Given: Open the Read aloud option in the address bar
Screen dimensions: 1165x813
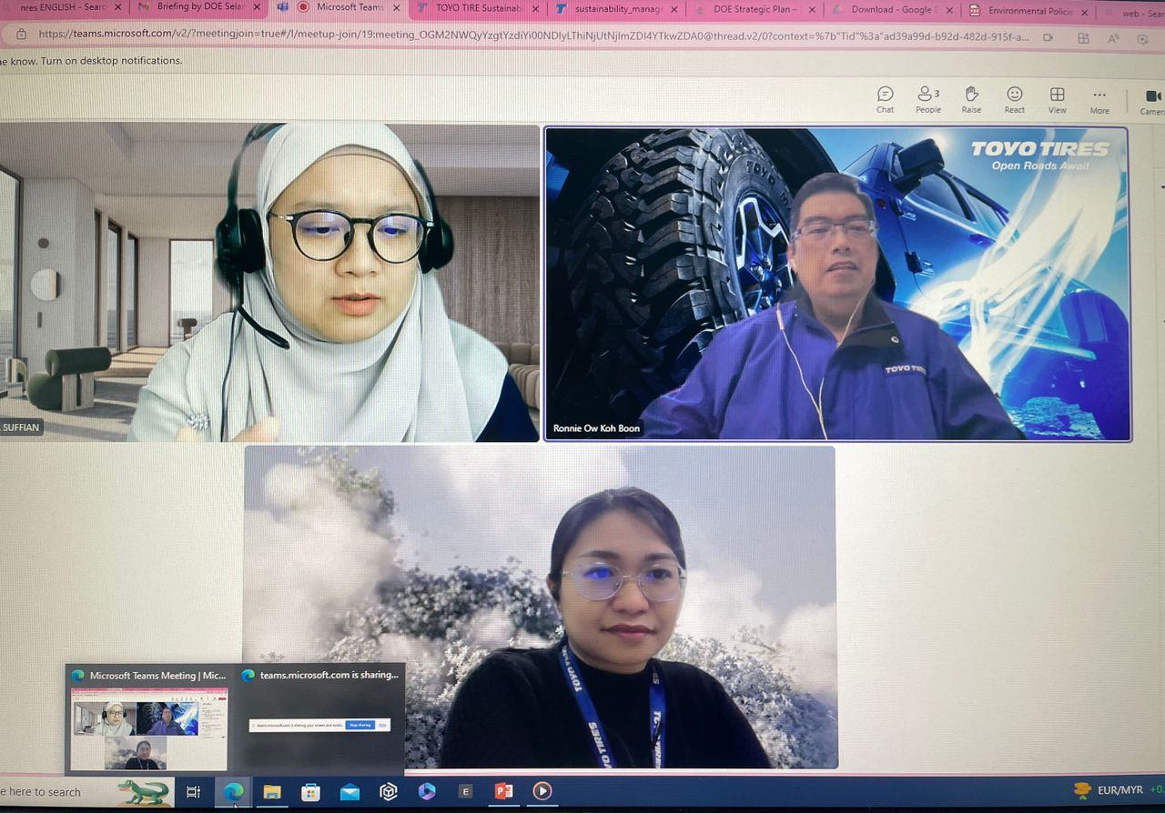Looking at the screenshot, I should click(x=1114, y=39).
